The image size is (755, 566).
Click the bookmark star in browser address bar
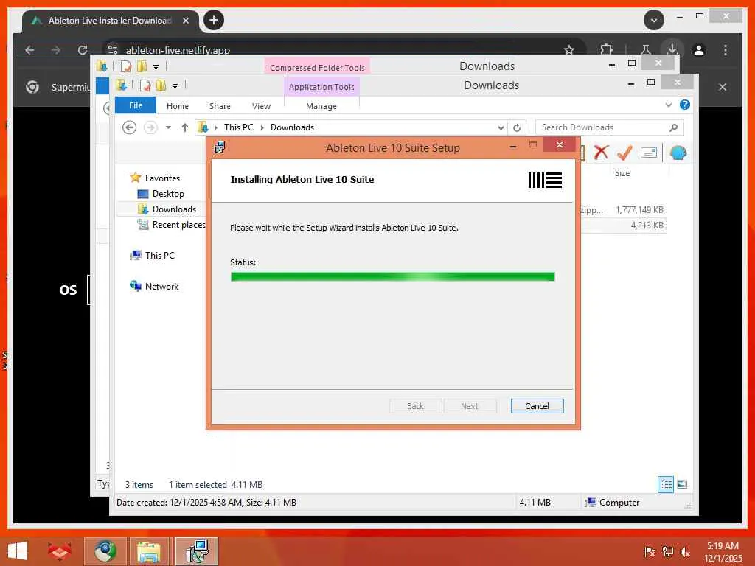(569, 49)
